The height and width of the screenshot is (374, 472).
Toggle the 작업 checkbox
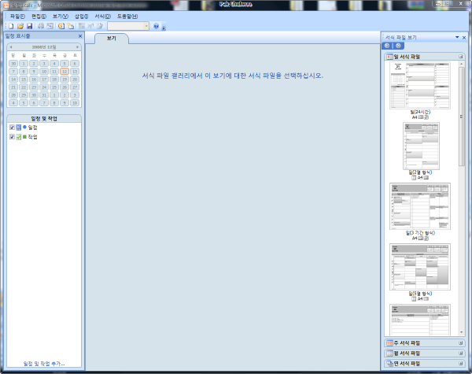[12, 137]
